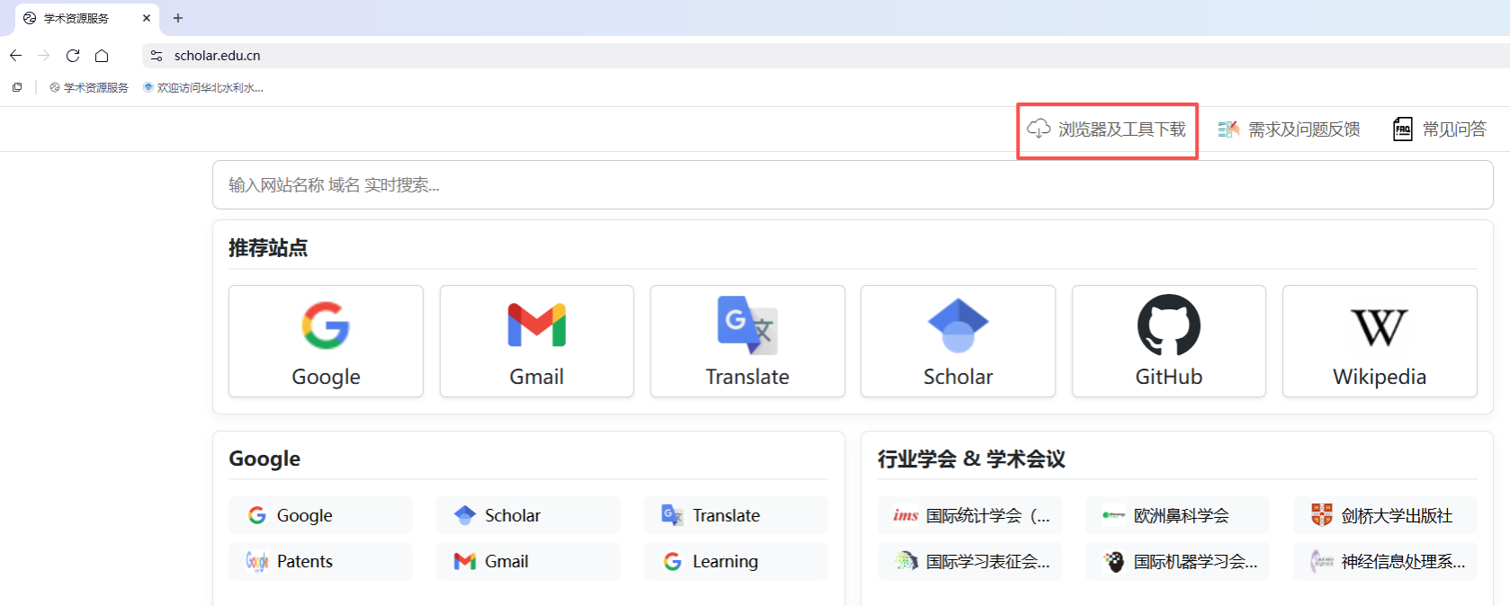Click the browser home icon

(102, 56)
